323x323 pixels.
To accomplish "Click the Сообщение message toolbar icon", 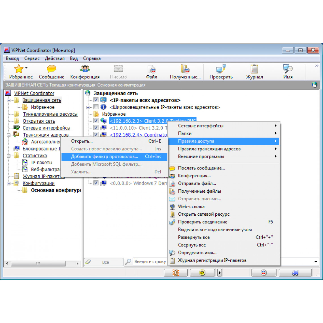I will click(x=51, y=69).
